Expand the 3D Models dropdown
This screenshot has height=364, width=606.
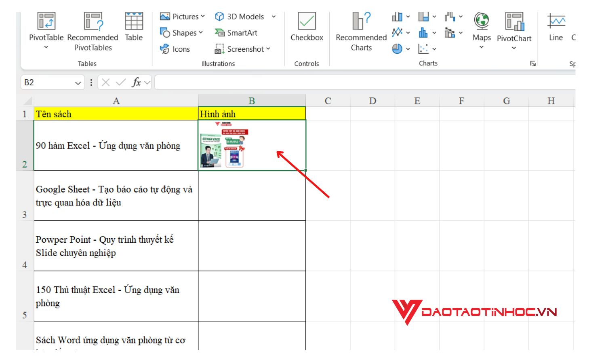(x=273, y=17)
